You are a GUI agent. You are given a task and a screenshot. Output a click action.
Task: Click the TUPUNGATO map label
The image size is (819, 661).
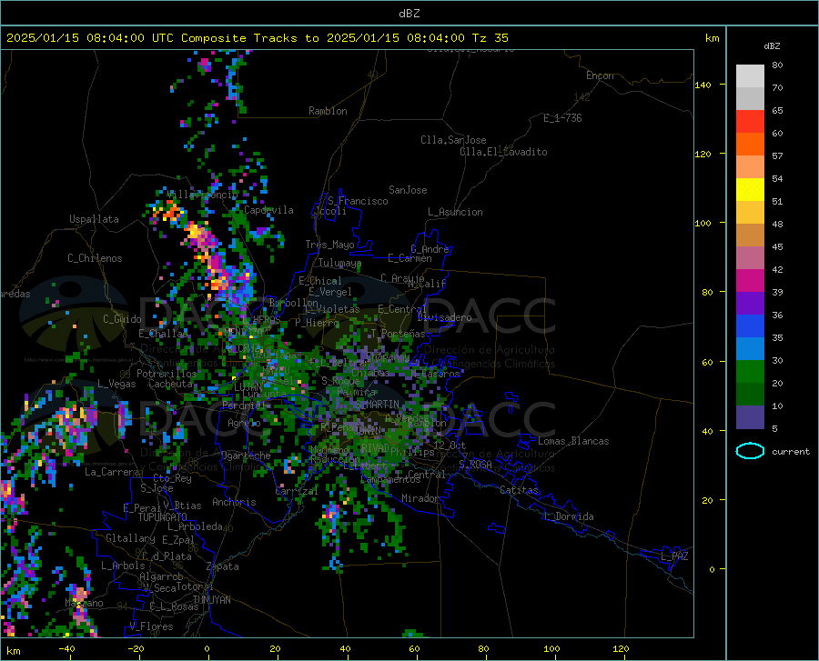pyautogui.click(x=163, y=517)
